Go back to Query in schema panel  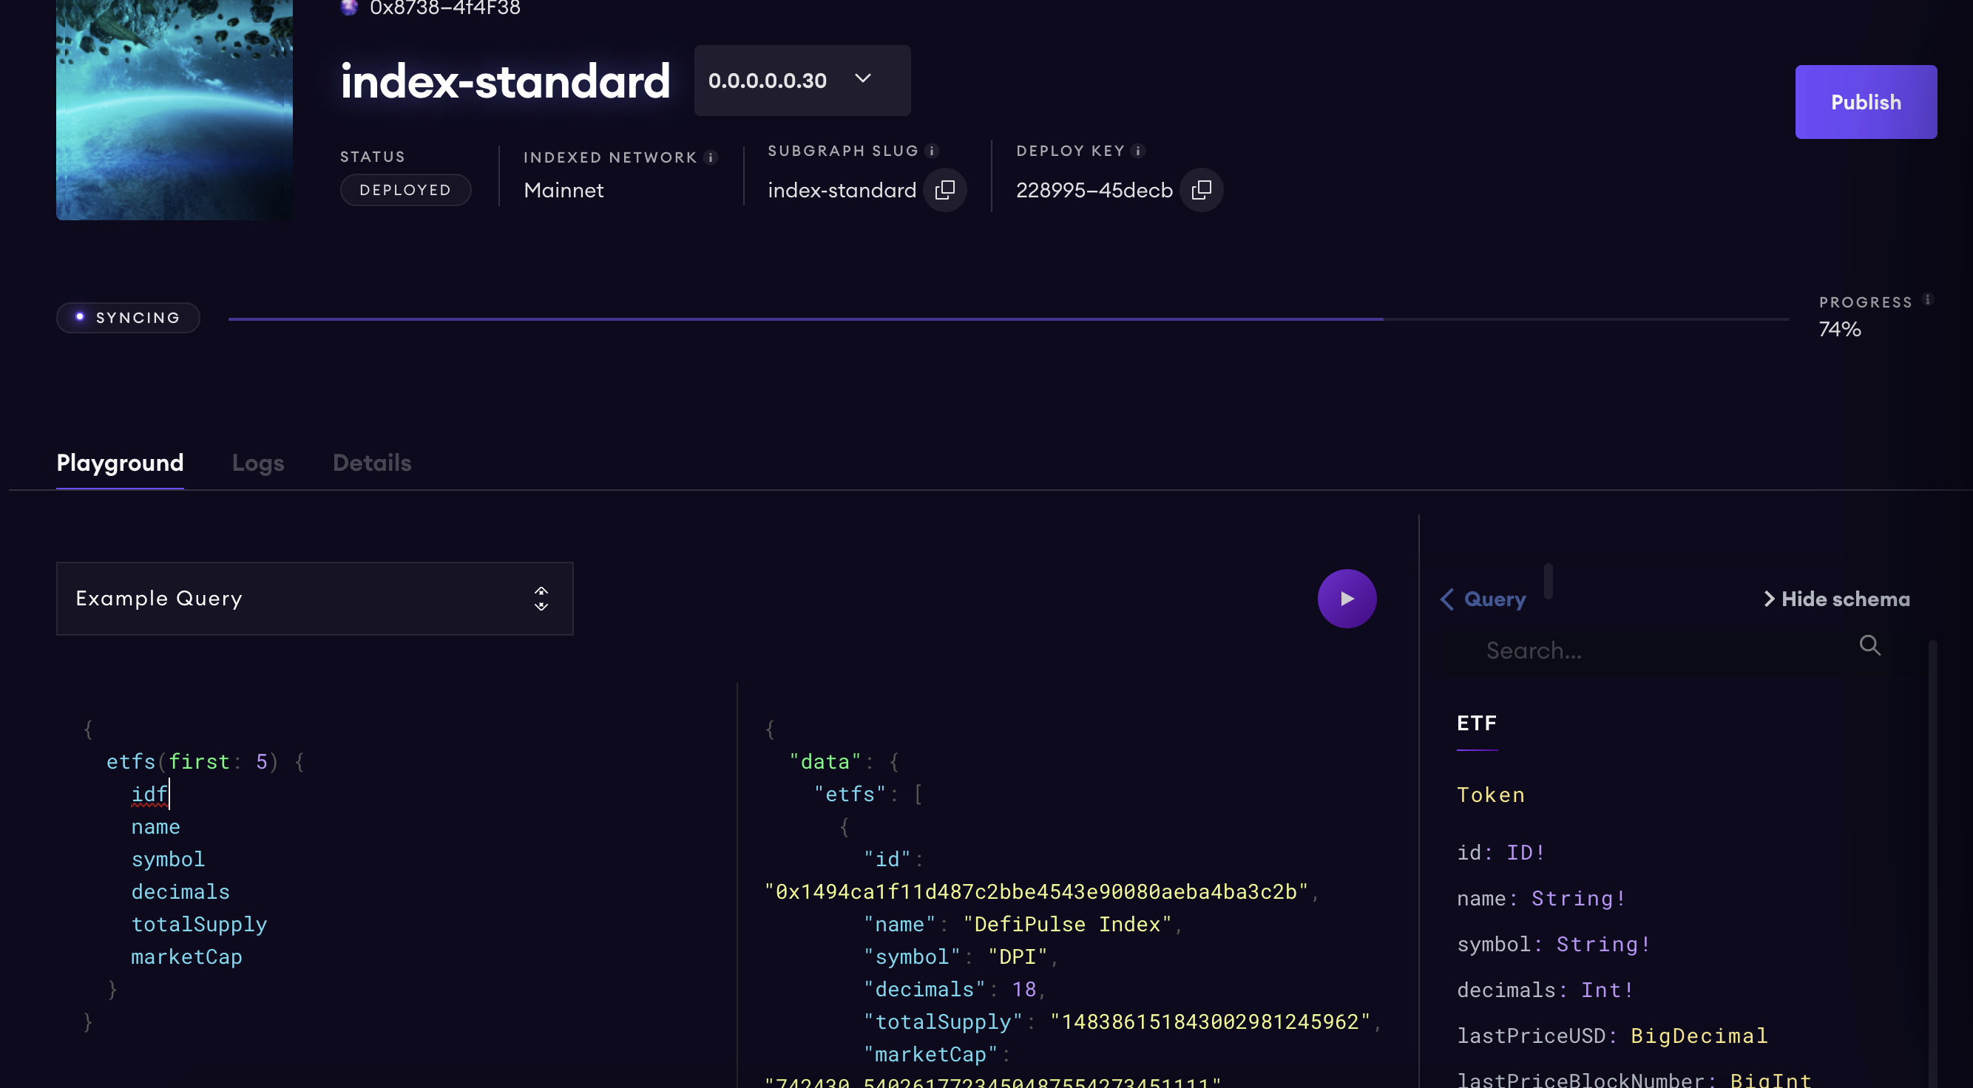[1483, 599]
